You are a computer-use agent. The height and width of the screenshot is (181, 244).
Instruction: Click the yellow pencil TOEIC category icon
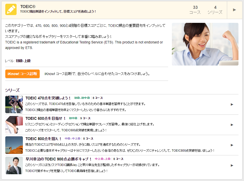point(11,10)
